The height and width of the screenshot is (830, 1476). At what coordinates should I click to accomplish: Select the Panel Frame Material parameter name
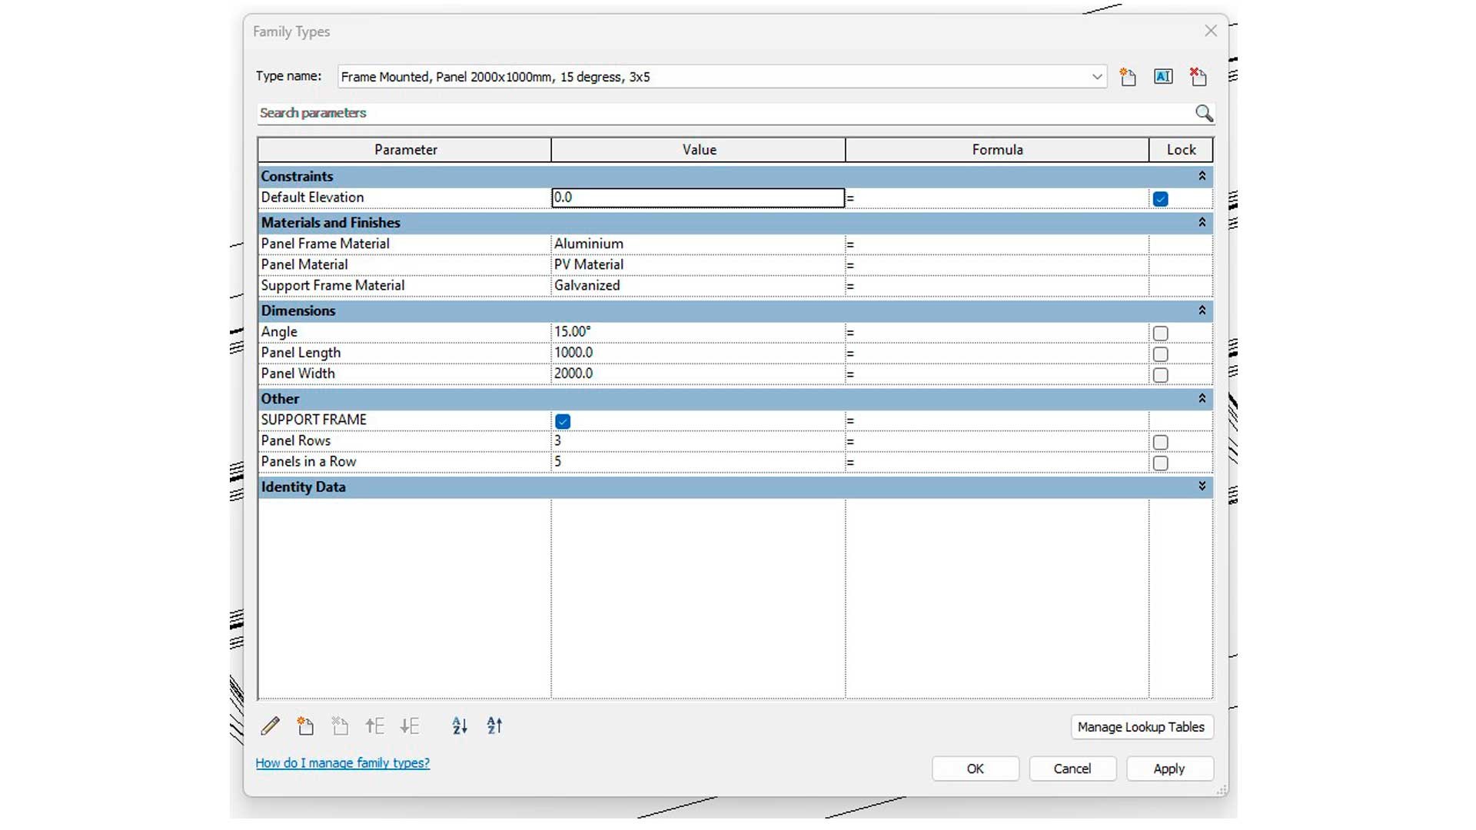point(325,244)
